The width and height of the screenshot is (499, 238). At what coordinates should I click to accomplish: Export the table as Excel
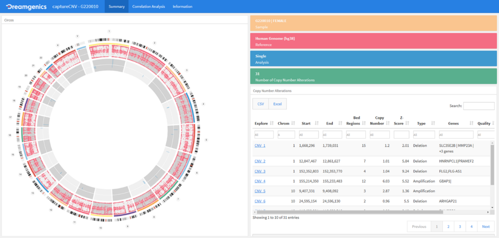277,104
